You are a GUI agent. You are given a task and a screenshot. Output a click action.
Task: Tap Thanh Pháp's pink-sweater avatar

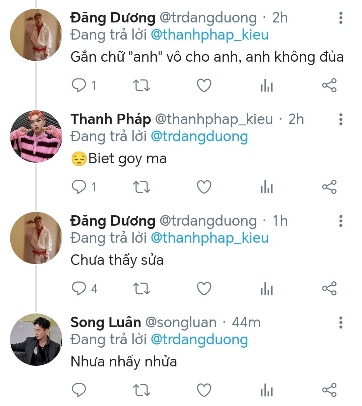pyautogui.click(x=36, y=136)
